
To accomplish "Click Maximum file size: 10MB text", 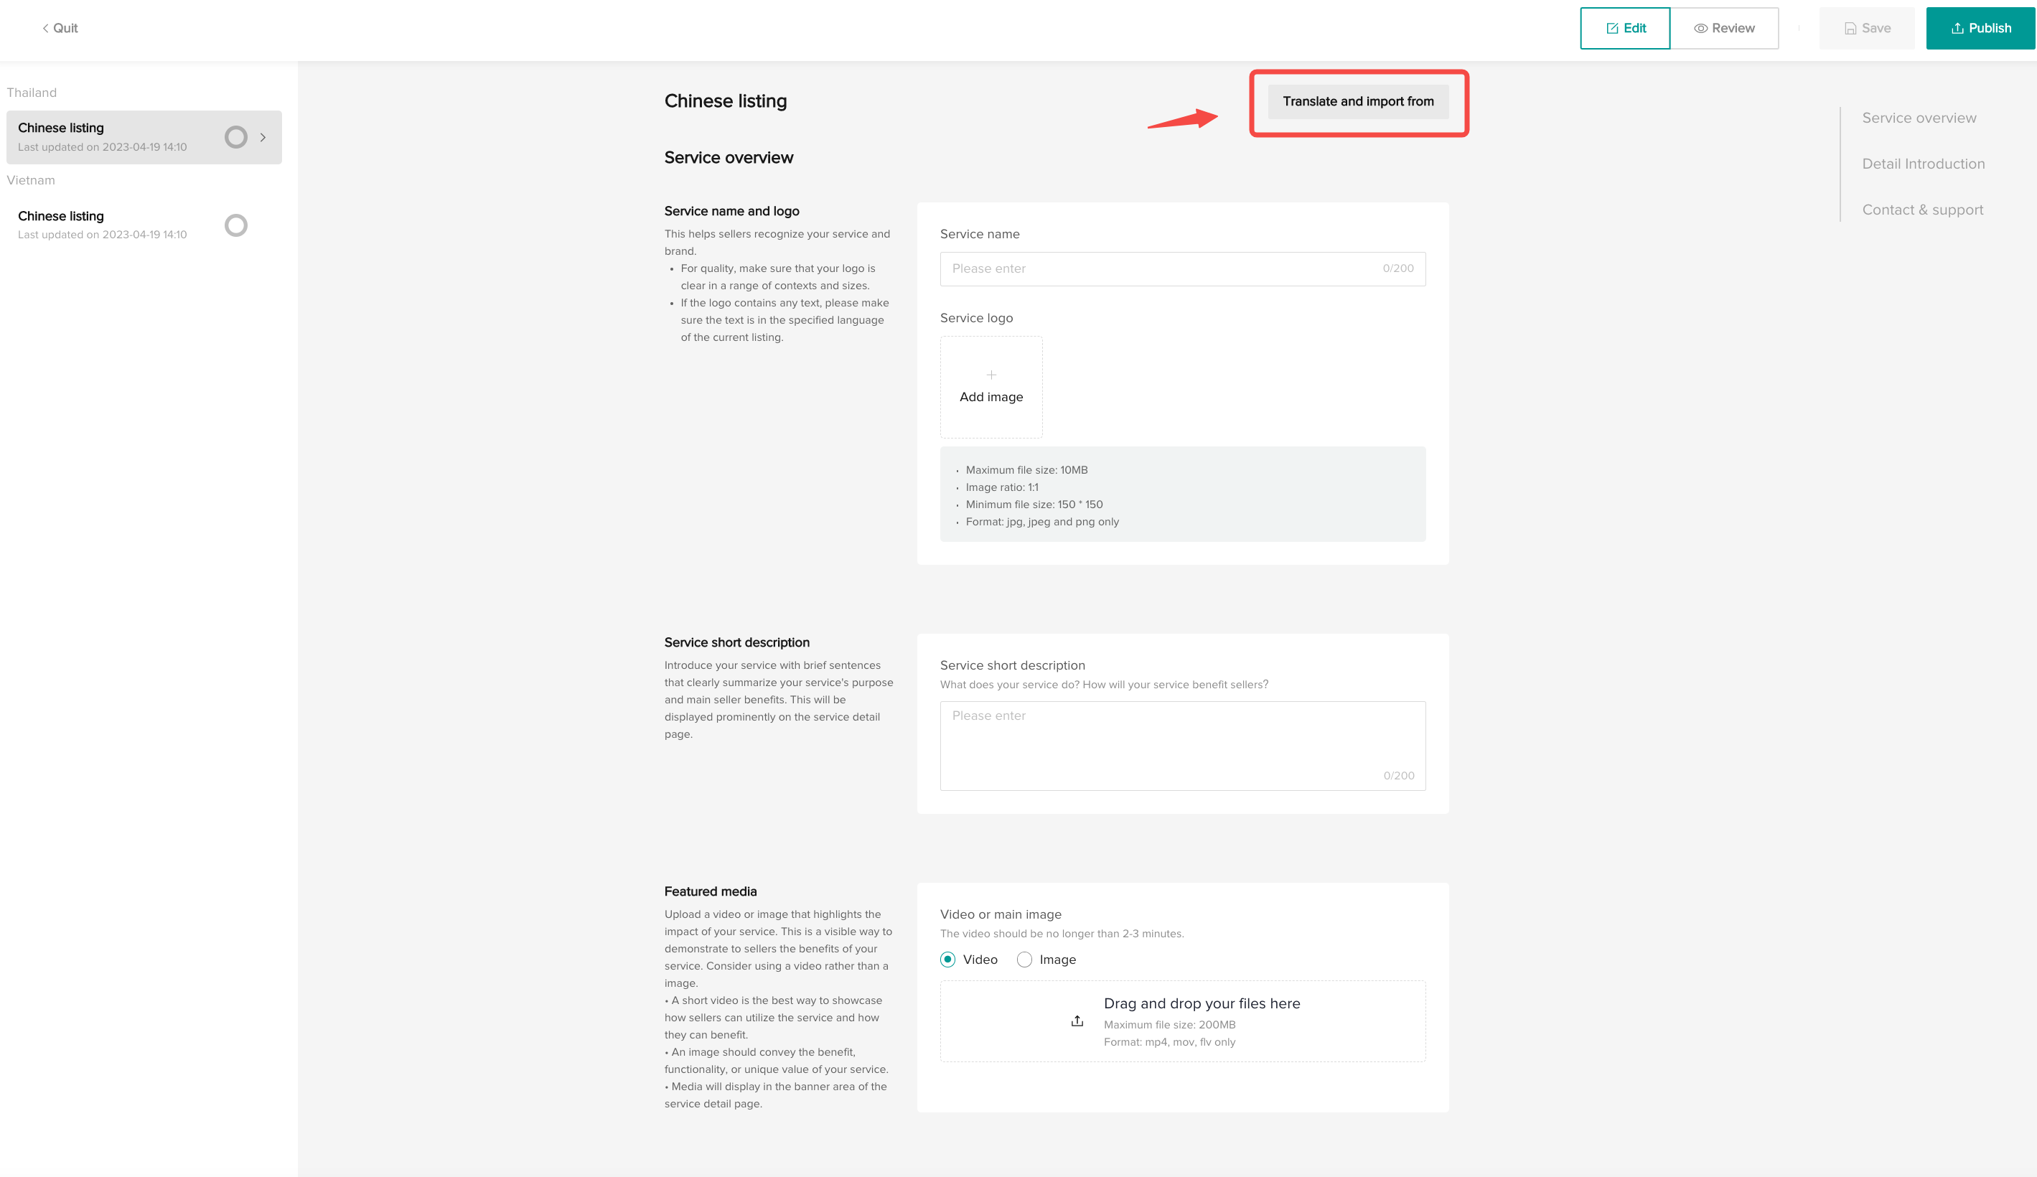I will (x=1026, y=469).
